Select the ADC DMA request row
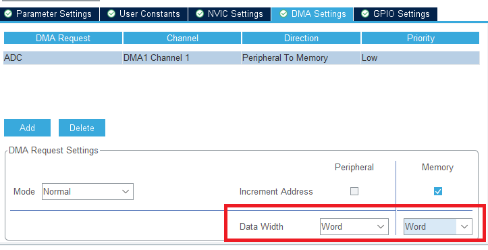488x250 pixels. pos(242,58)
